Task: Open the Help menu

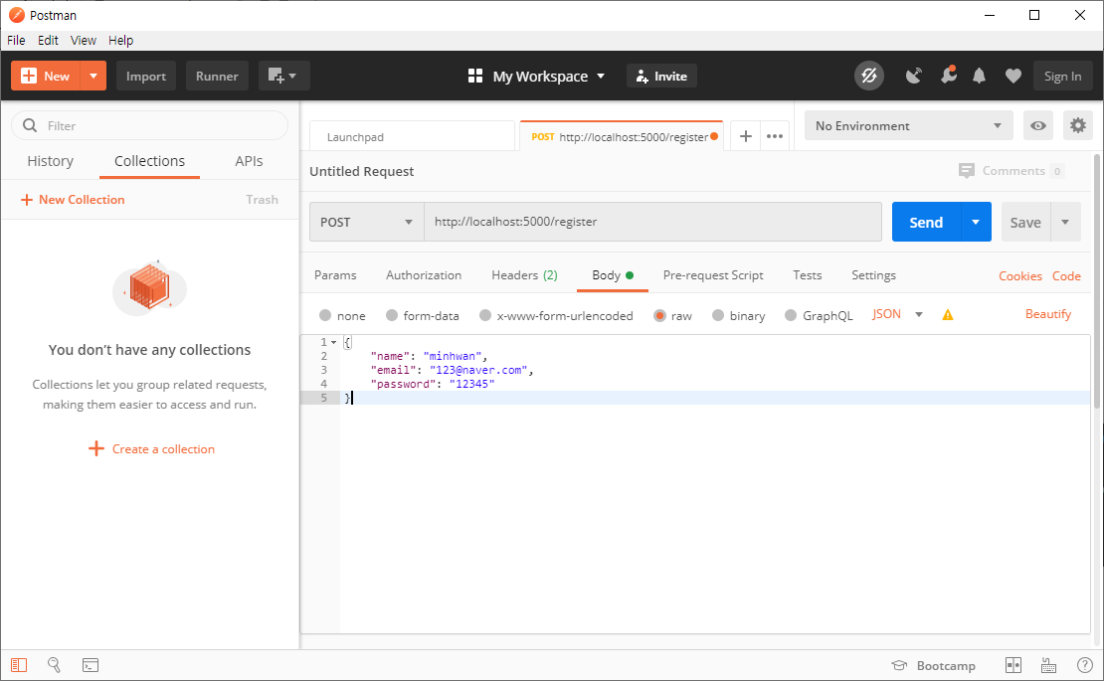Action: point(120,40)
